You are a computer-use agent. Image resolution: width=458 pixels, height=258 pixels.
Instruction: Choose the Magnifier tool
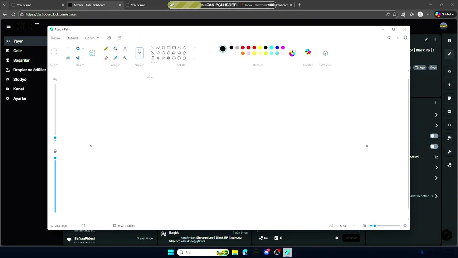click(125, 58)
